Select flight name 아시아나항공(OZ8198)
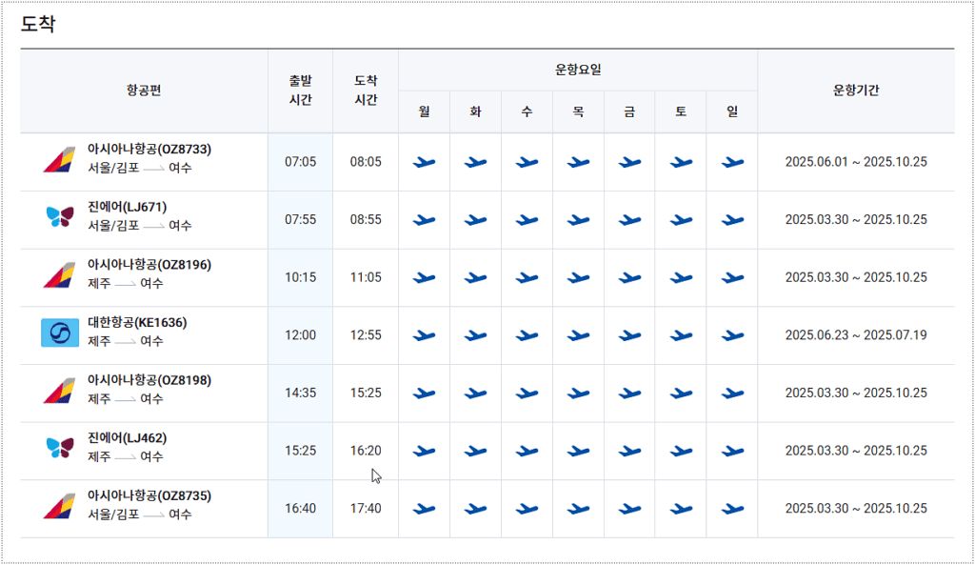This screenshot has width=975, height=565. [x=149, y=380]
